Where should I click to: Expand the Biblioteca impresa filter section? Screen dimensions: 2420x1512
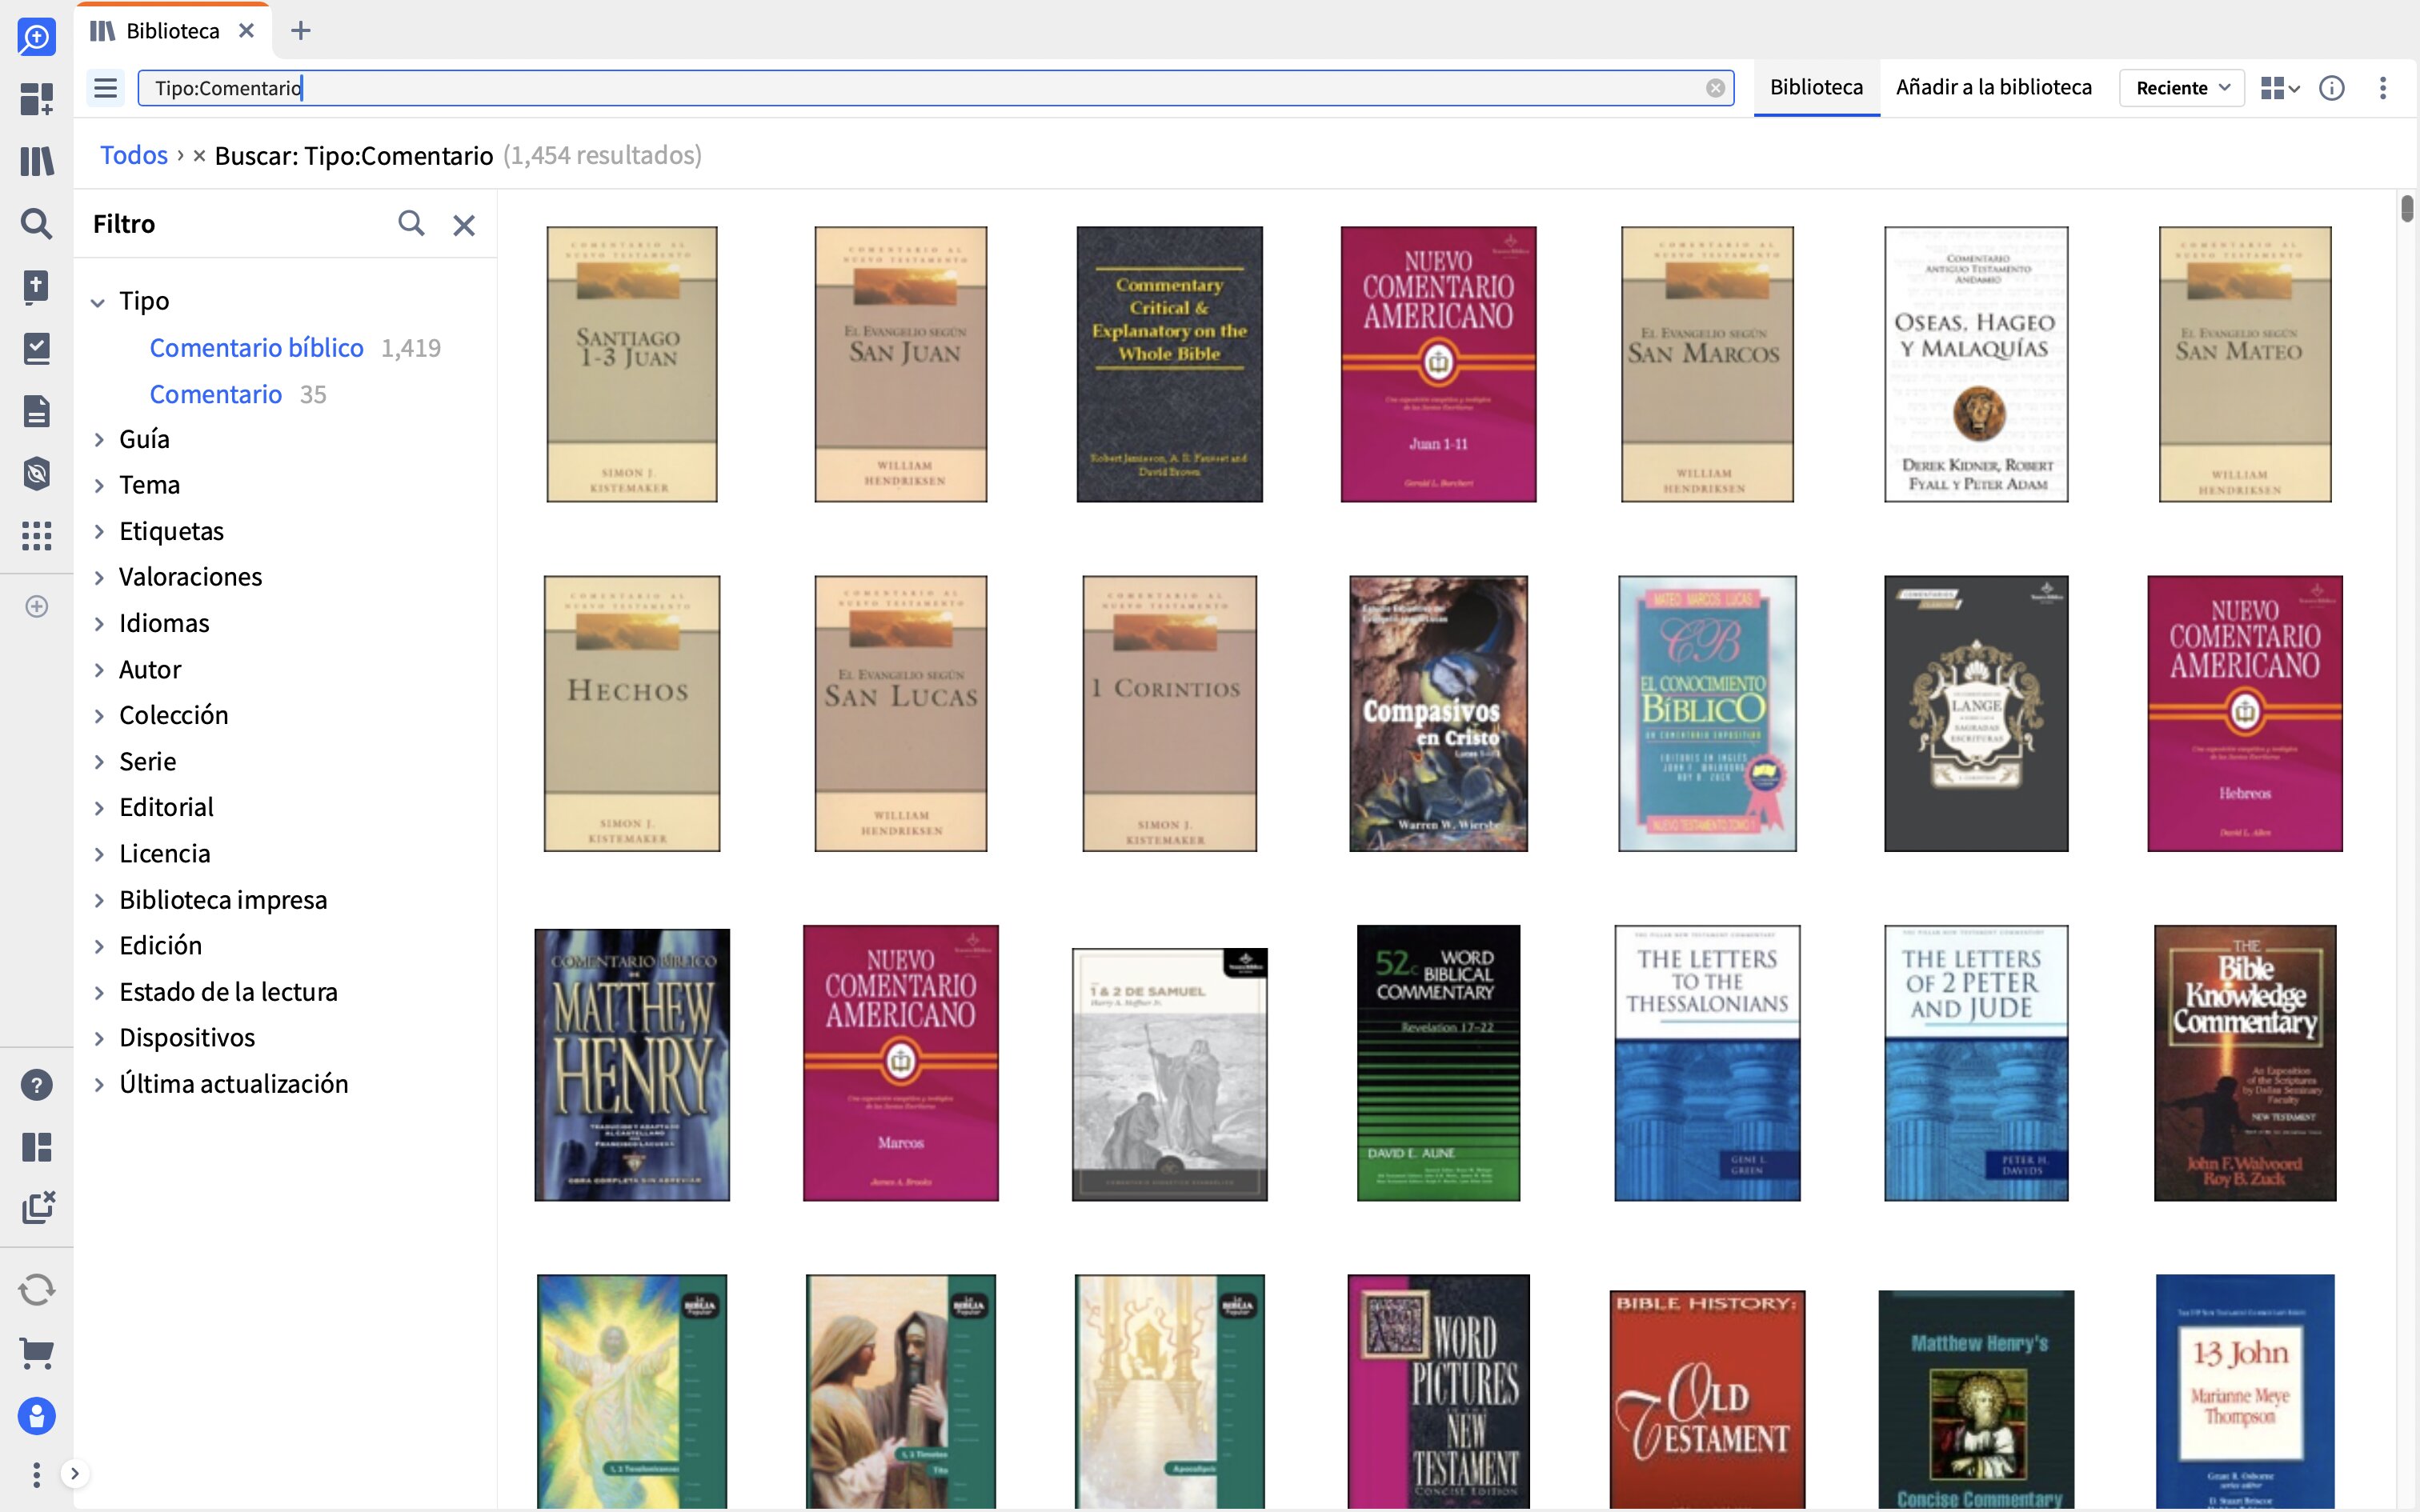click(99, 900)
